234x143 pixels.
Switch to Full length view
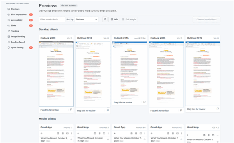pos(129,19)
